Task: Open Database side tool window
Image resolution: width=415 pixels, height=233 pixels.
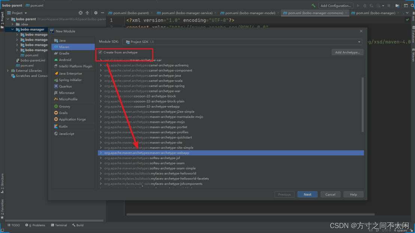Action: (x=413, y=35)
